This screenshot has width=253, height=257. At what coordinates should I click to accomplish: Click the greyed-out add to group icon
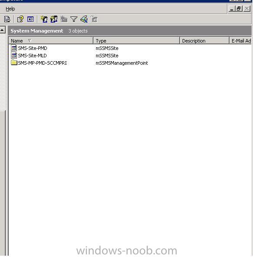[x=94, y=19]
